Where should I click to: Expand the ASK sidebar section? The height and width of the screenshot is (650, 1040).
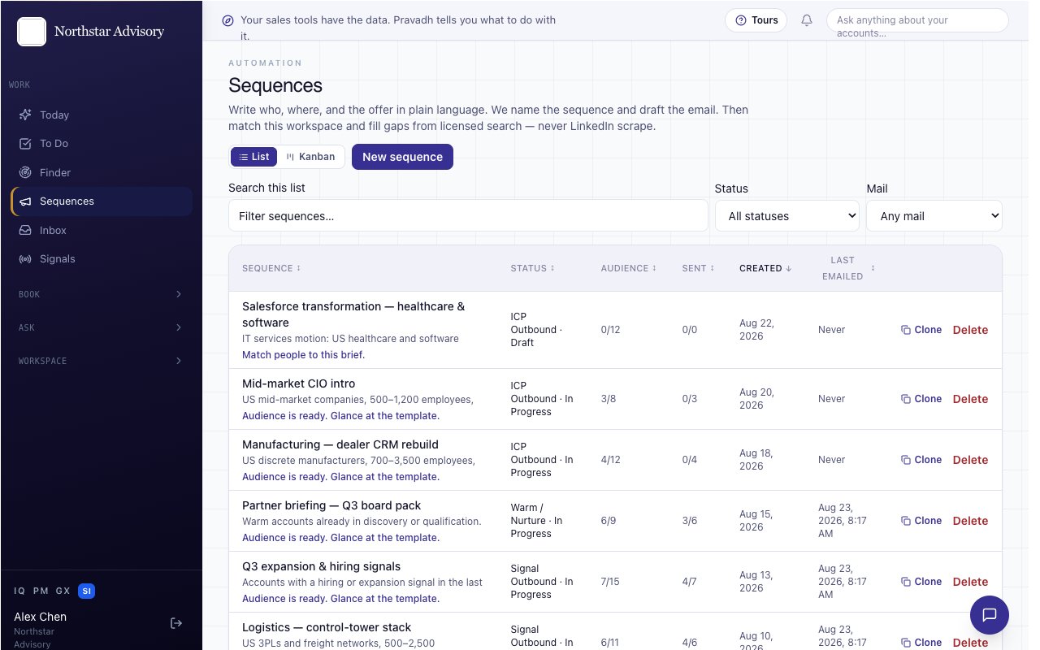[101, 327]
